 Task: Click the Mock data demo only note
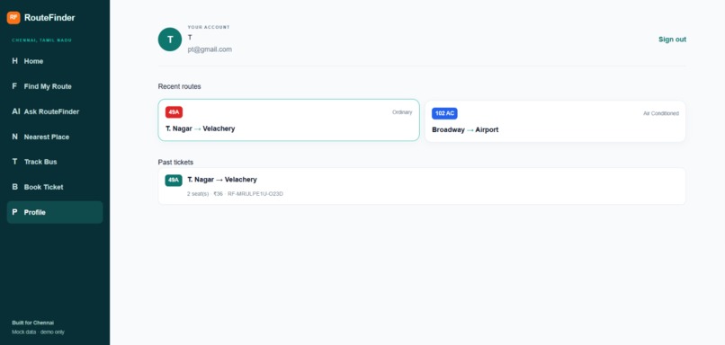[39, 332]
